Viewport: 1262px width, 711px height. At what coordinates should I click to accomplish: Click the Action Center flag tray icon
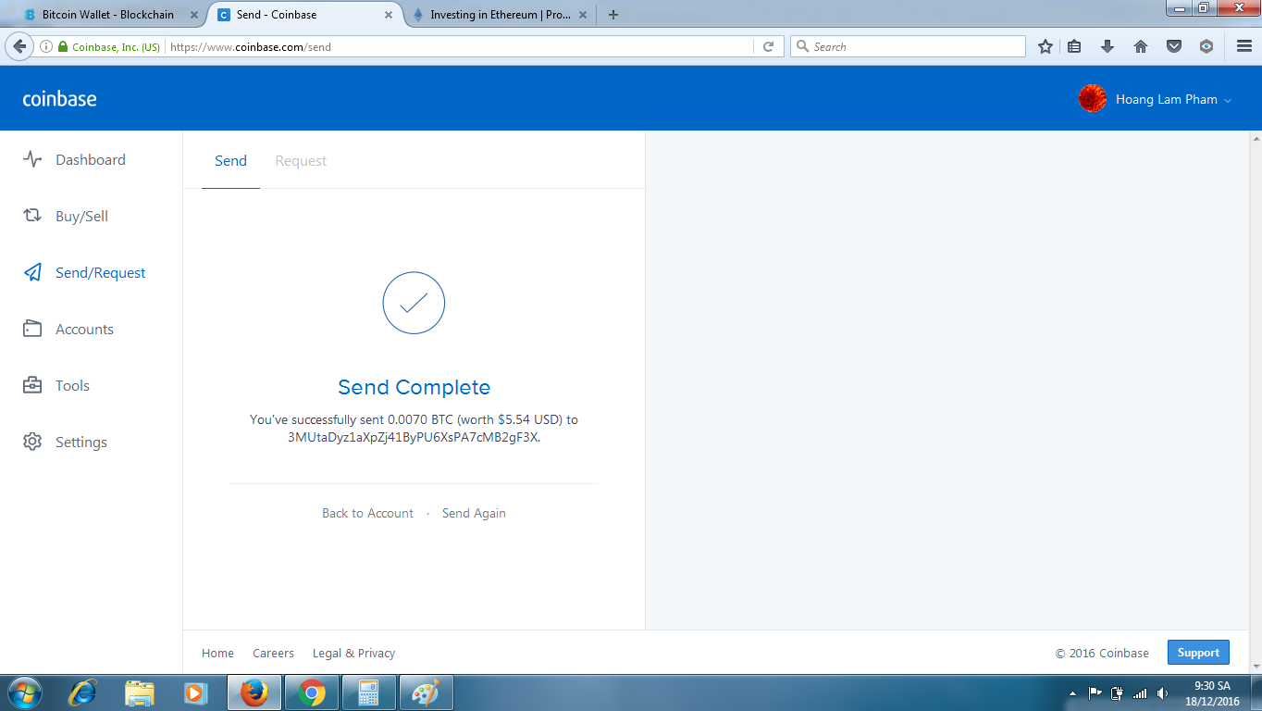pos(1095,693)
